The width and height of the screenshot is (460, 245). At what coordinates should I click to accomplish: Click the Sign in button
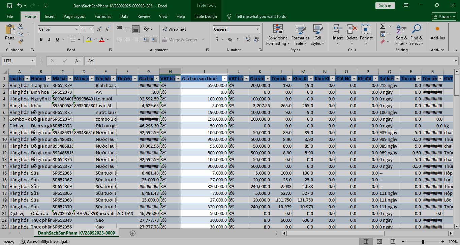click(385, 6)
